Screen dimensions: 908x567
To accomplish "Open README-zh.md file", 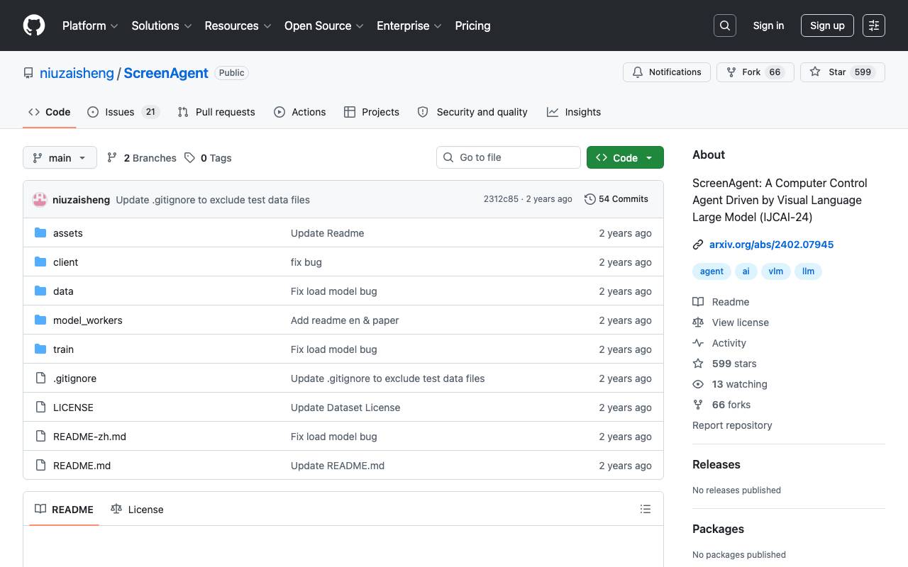I will click(89, 437).
